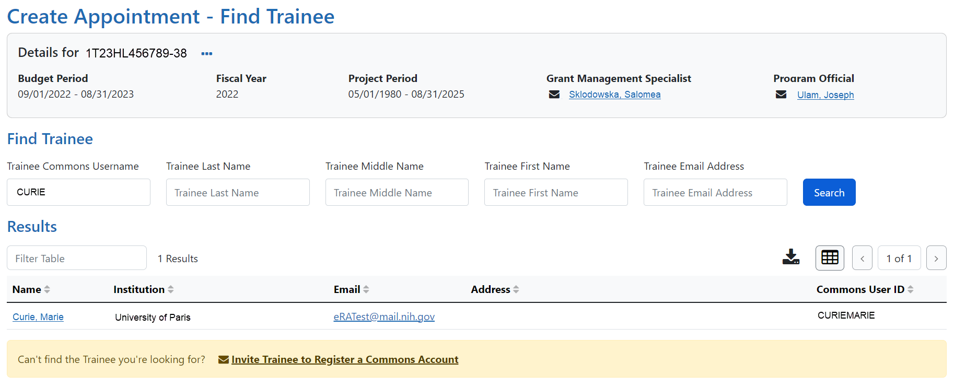
Task: Invite Trainee to Register a Commons Account
Action: tap(345, 359)
